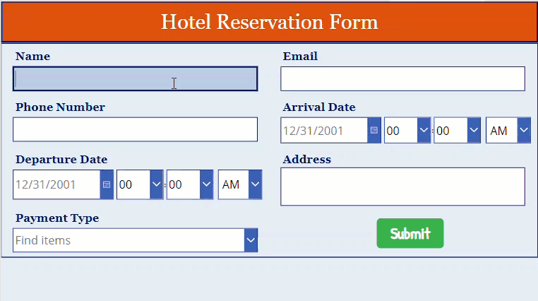The height and width of the screenshot is (301, 538).
Task: Click the Hotel Reservation Form header
Action: point(269,22)
